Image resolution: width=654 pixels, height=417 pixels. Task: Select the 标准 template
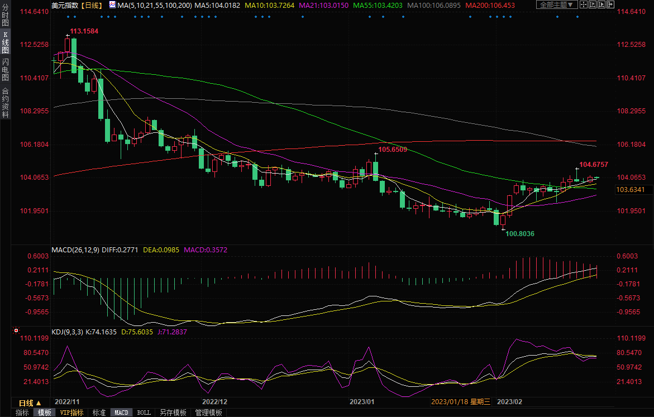[x=99, y=413]
